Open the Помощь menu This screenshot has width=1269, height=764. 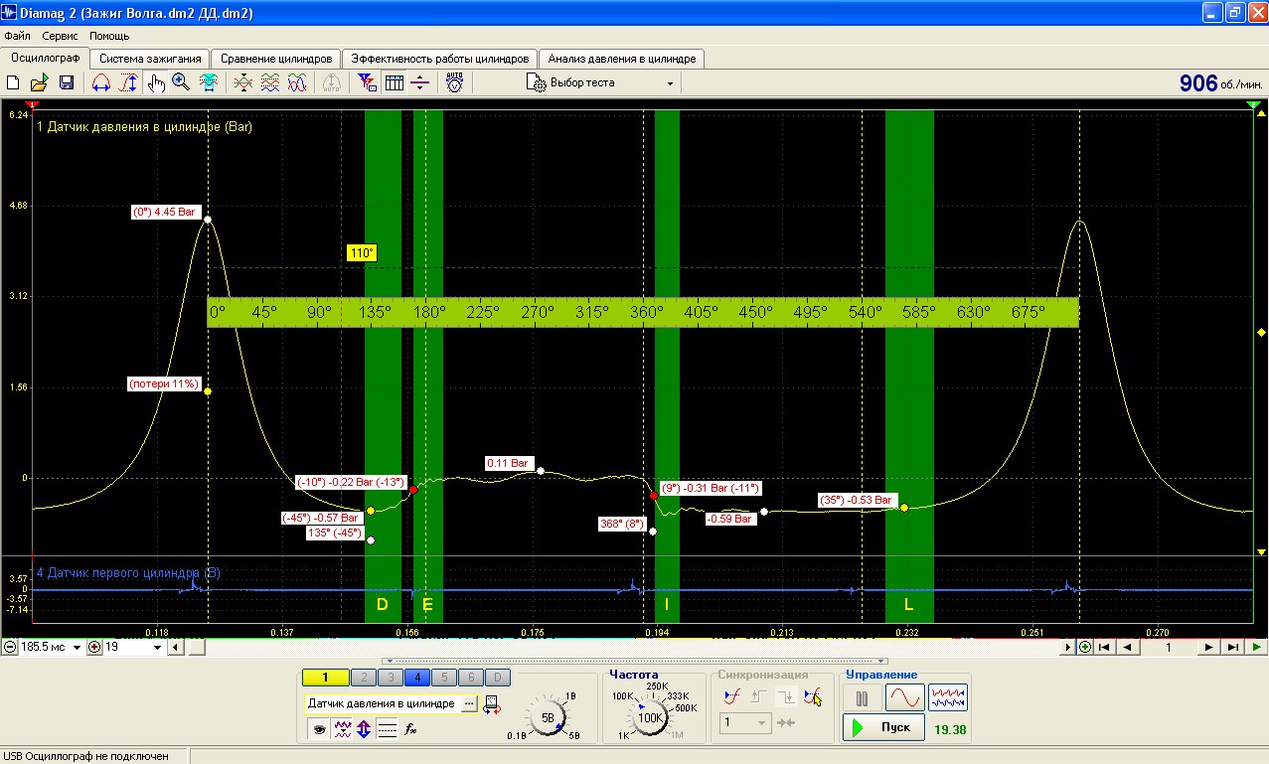pyautogui.click(x=109, y=36)
